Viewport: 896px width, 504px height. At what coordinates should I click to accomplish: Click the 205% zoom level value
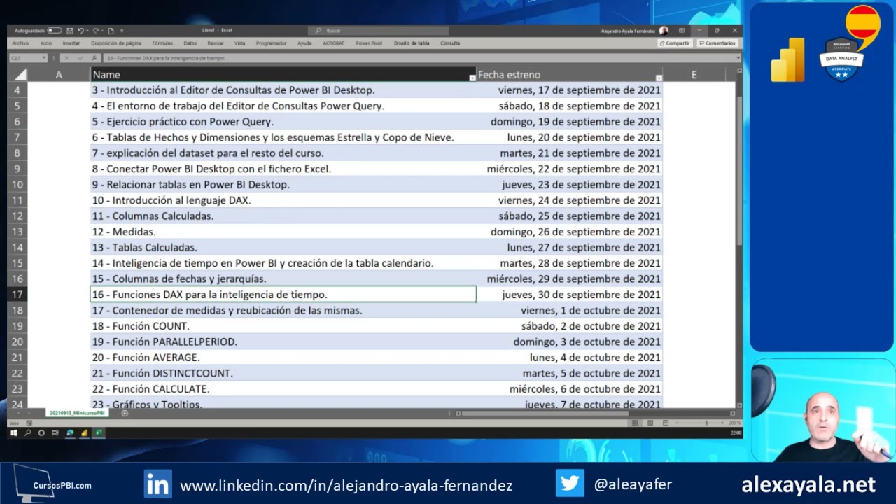pos(734,423)
